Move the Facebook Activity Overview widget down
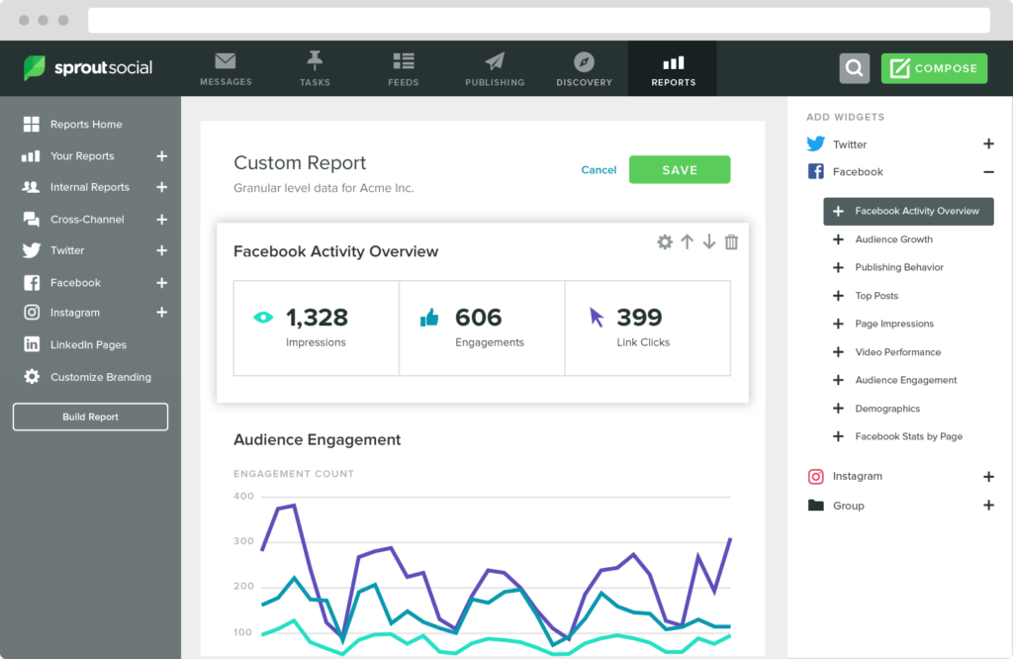1013x659 pixels. coord(708,240)
